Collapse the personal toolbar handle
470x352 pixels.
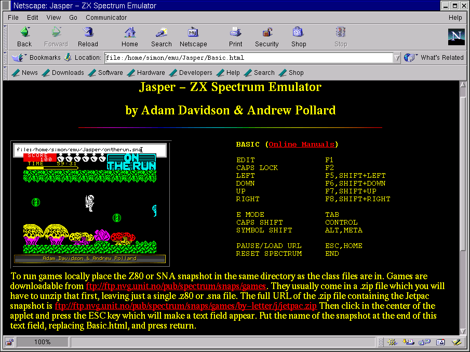tap(5, 73)
